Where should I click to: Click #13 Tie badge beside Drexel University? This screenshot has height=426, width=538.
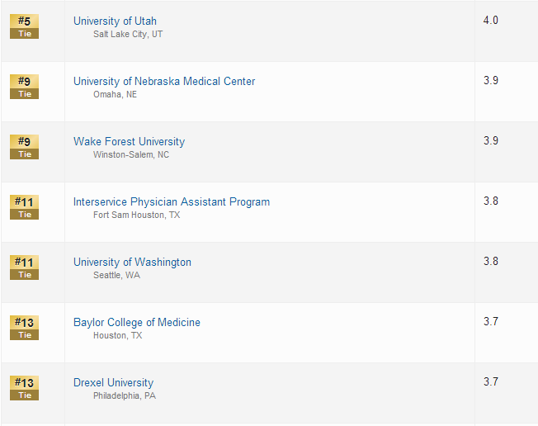coord(25,388)
